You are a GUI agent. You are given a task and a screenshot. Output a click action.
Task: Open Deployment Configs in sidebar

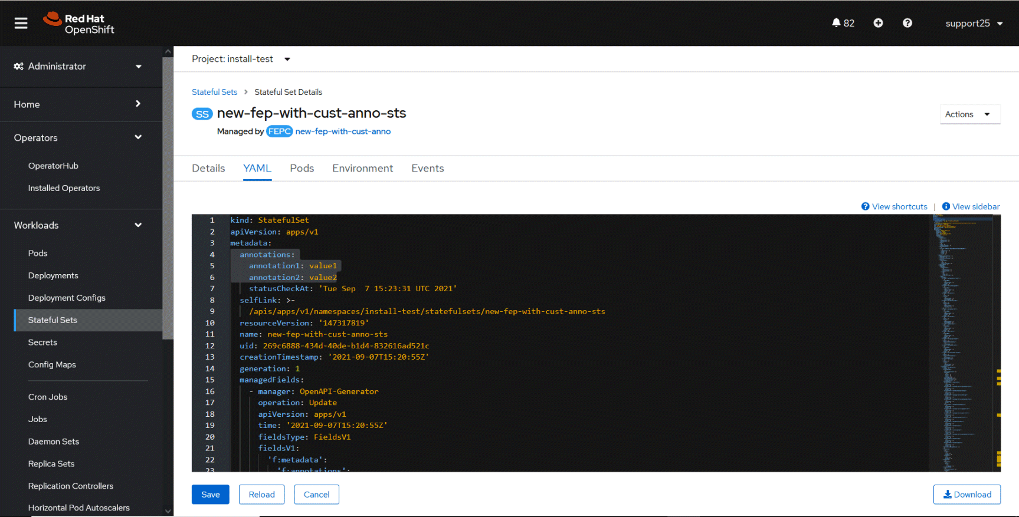click(x=67, y=298)
